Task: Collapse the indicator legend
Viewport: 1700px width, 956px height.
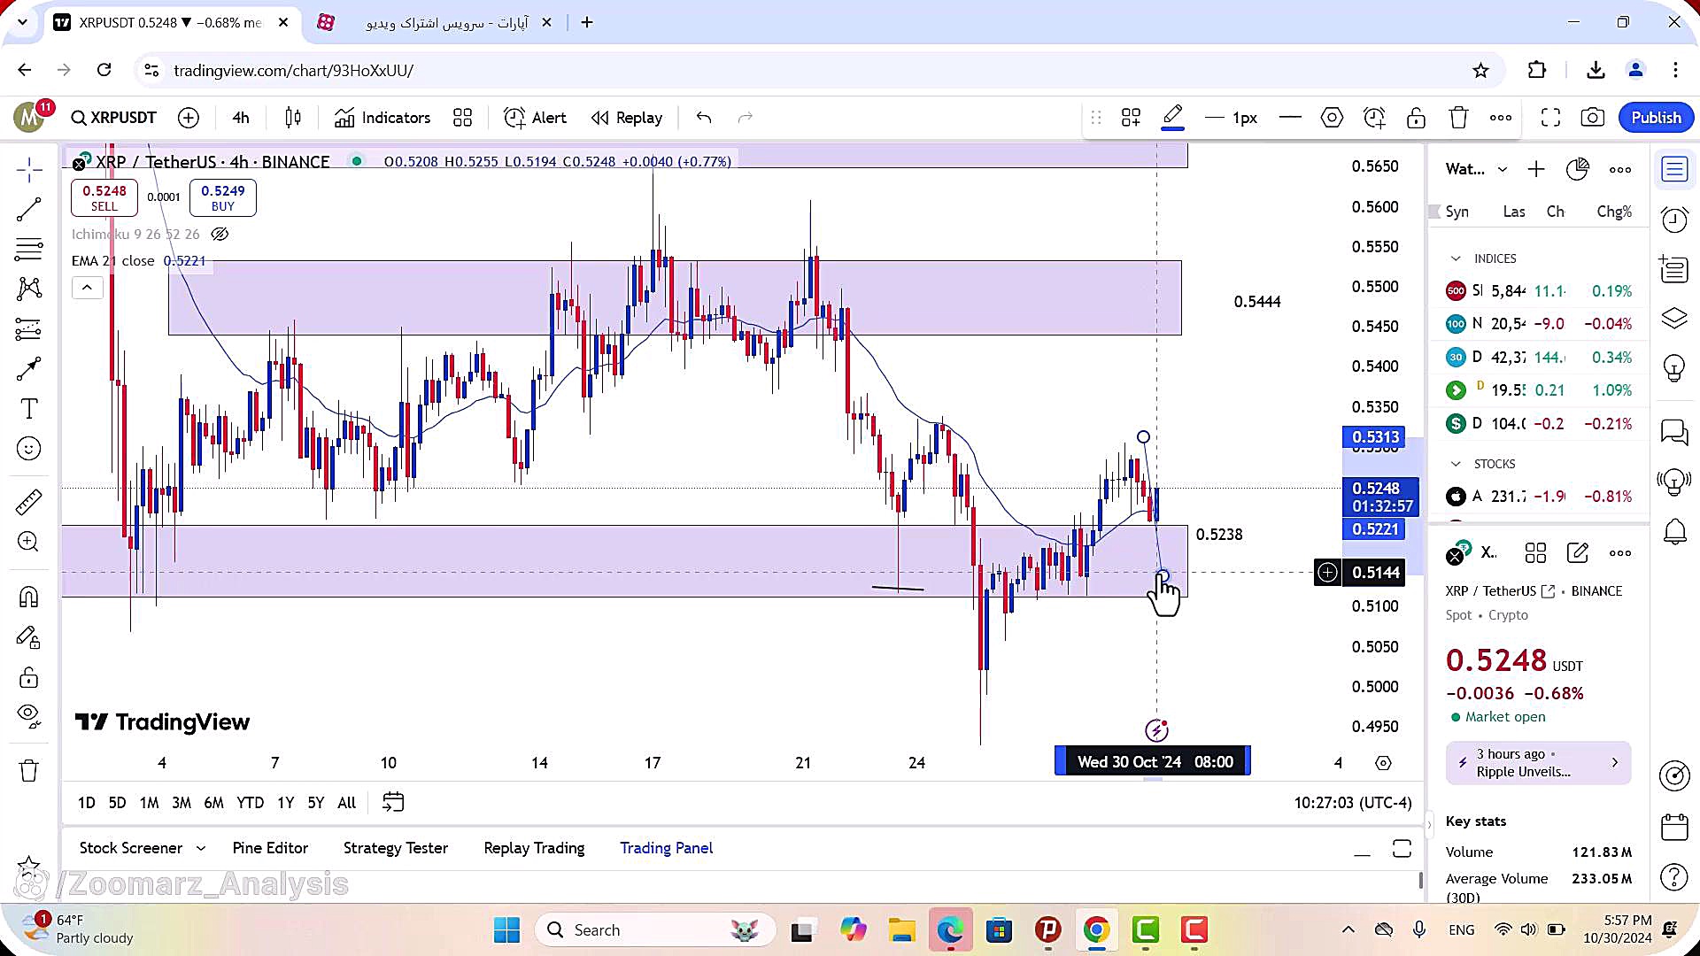Action: click(x=87, y=288)
